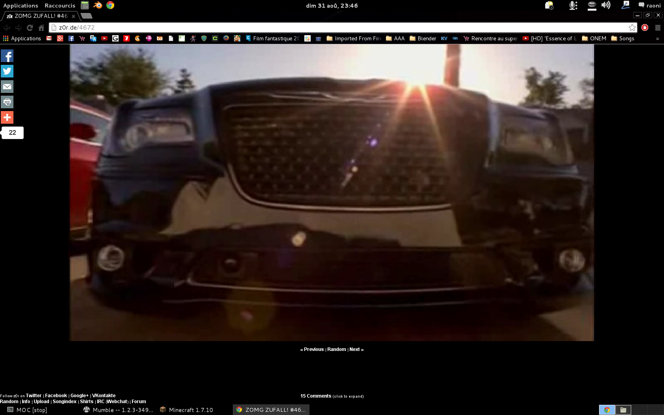Go to the Previous flash loop

pos(312,349)
